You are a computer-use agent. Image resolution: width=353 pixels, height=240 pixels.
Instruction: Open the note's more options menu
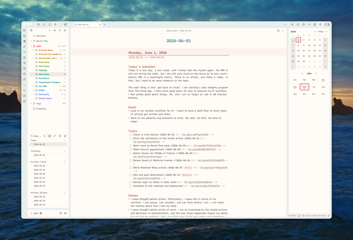[283, 31]
